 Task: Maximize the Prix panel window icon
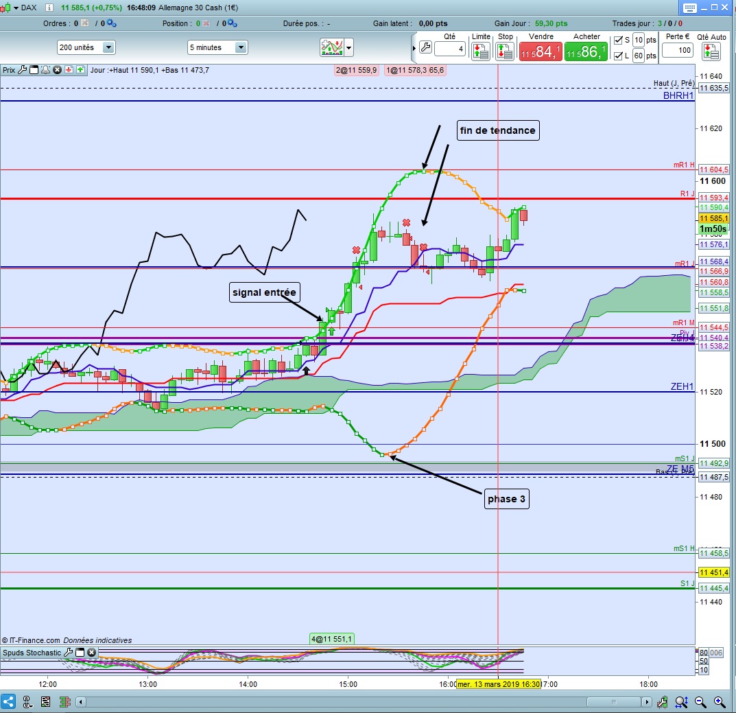point(34,70)
